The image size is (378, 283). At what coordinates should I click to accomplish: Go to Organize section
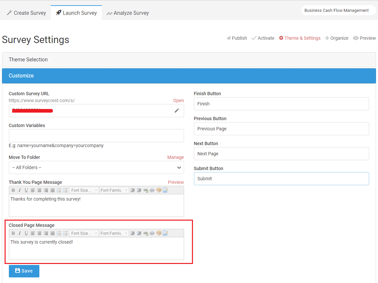tap(337, 38)
